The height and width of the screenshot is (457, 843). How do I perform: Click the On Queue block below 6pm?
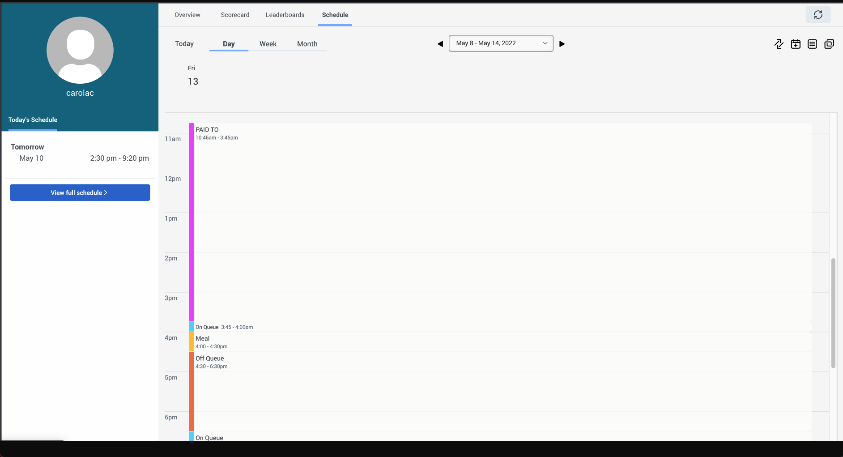500,436
